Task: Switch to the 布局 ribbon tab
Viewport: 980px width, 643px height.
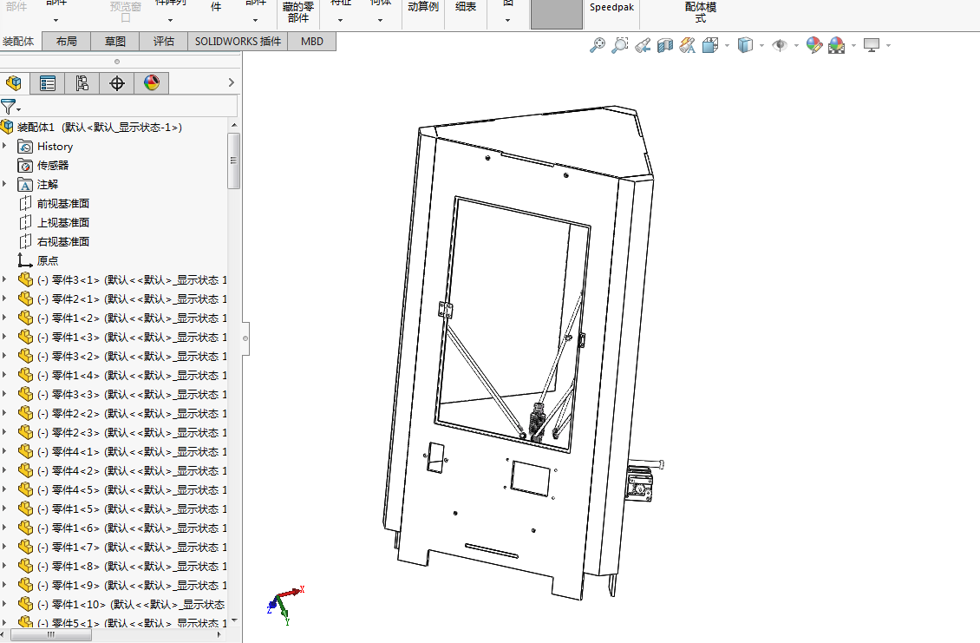Action: point(66,42)
